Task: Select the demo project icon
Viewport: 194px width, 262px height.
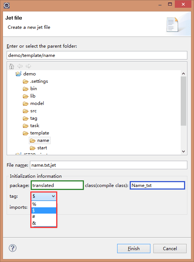Action: [18, 74]
